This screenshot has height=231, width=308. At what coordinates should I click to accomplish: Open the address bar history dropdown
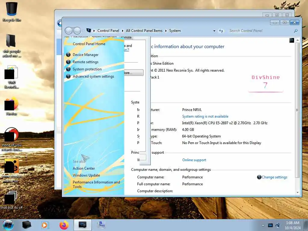click(x=214, y=31)
